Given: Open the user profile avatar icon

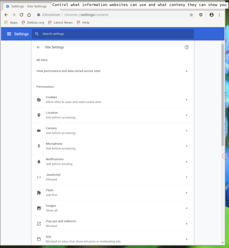Looking at the screenshot, I should click(212, 15).
